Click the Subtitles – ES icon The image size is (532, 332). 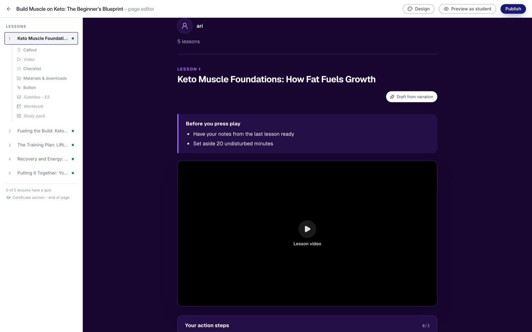click(19, 97)
